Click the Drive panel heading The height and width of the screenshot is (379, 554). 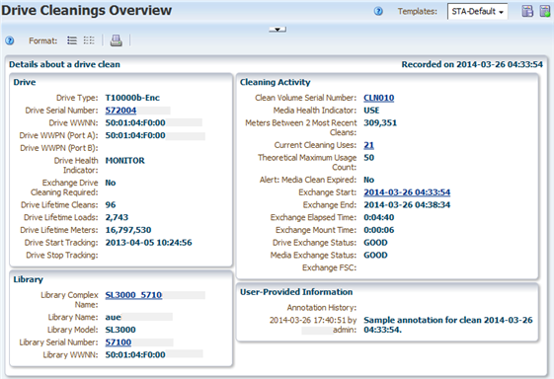25,82
